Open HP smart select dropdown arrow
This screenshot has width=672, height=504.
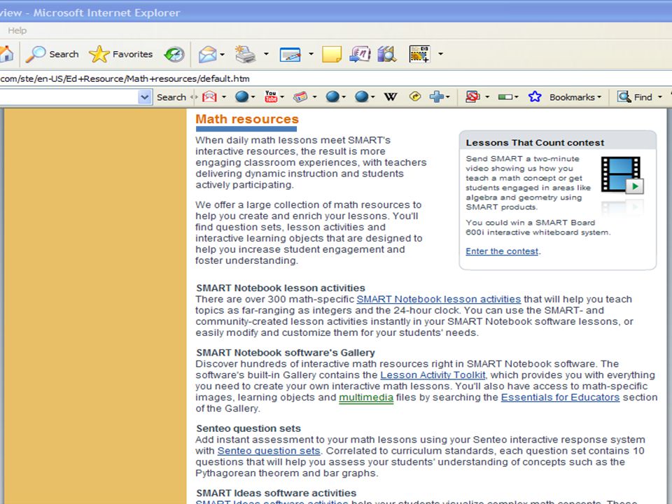pos(440,54)
